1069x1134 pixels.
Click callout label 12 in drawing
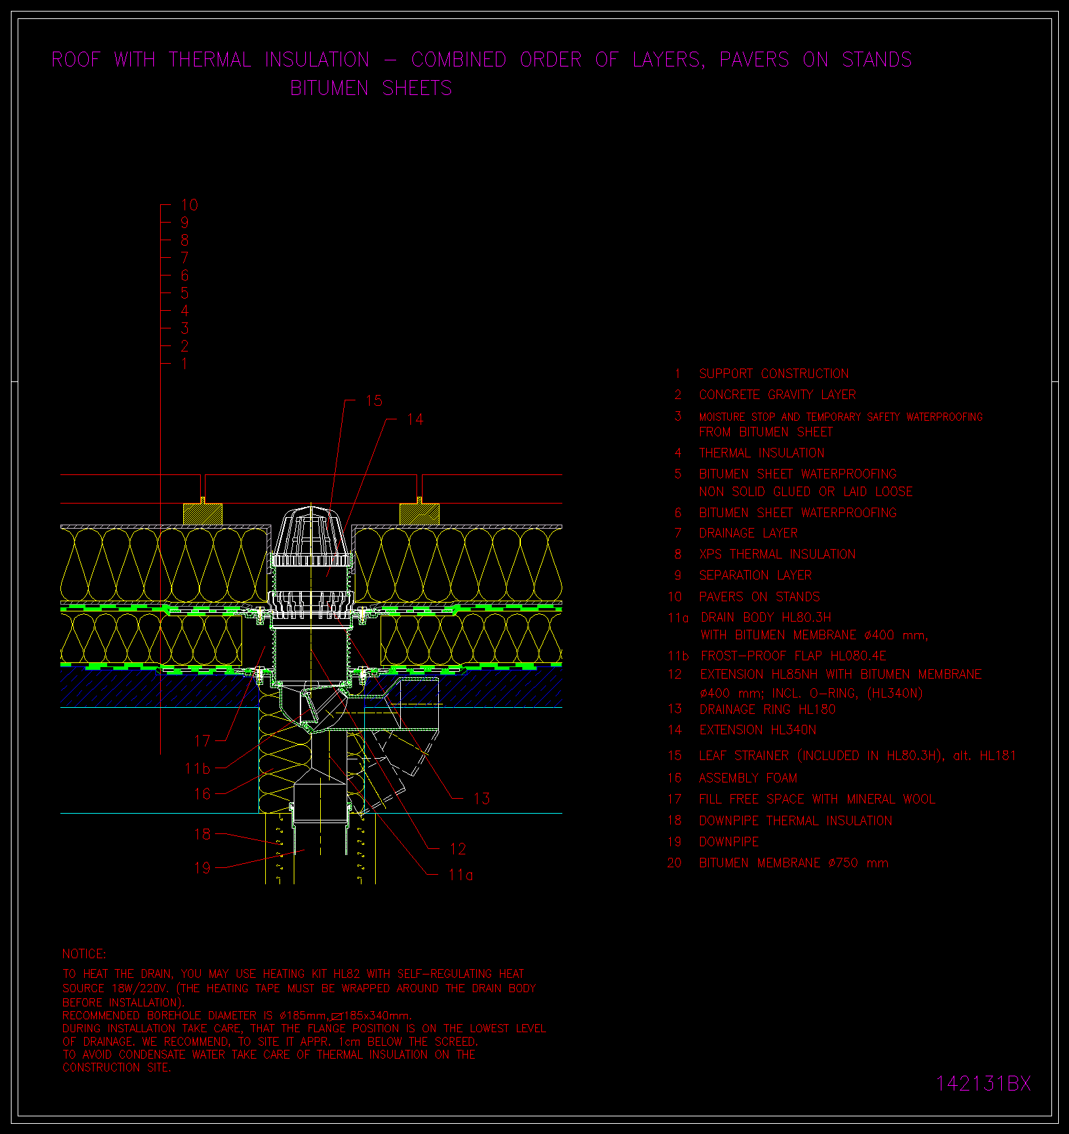pyautogui.click(x=458, y=850)
